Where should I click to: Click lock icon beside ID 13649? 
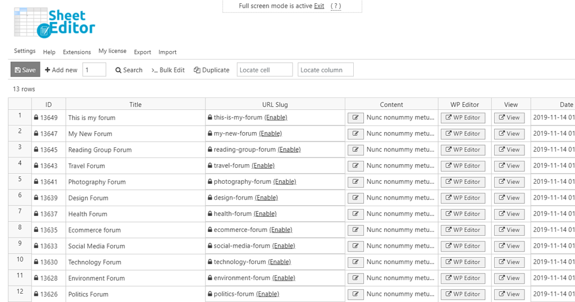pyautogui.click(x=36, y=118)
